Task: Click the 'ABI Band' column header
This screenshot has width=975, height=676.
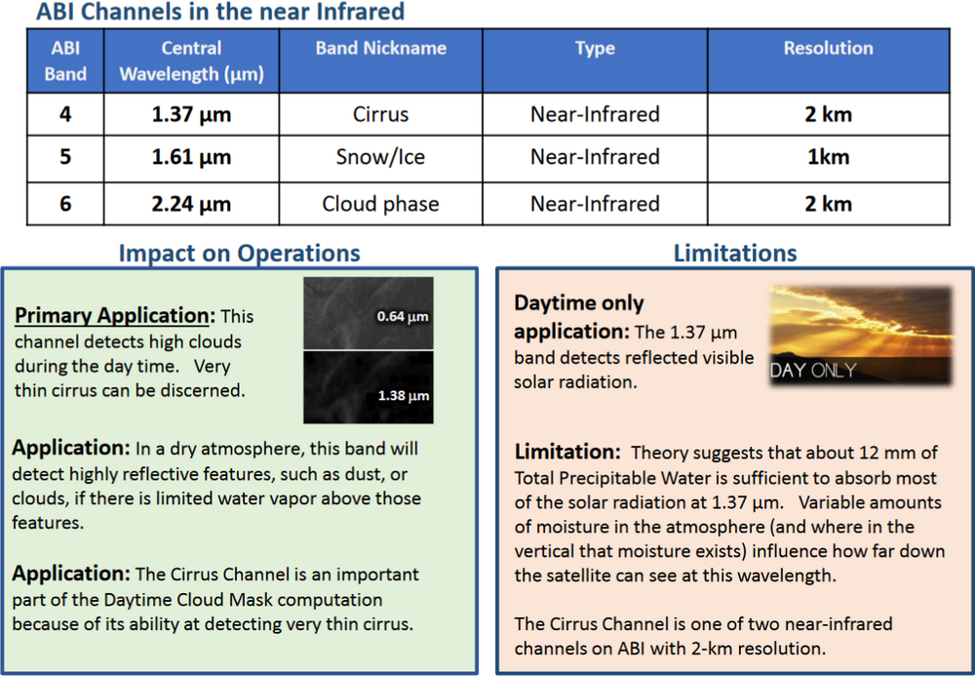Action: (65, 60)
